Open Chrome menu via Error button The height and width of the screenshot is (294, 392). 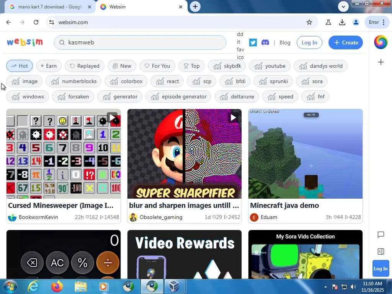click(x=377, y=22)
